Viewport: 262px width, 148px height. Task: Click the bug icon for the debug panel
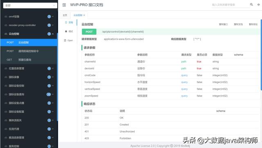click(x=66, y=31)
